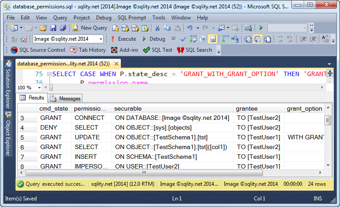Open the zoom percentage 100 % dropdown
This screenshot has height=207, width=340.
coord(39,88)
